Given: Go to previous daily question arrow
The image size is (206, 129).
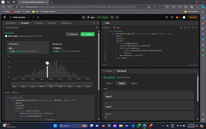Looking at the screenshot, I should 29,17.
